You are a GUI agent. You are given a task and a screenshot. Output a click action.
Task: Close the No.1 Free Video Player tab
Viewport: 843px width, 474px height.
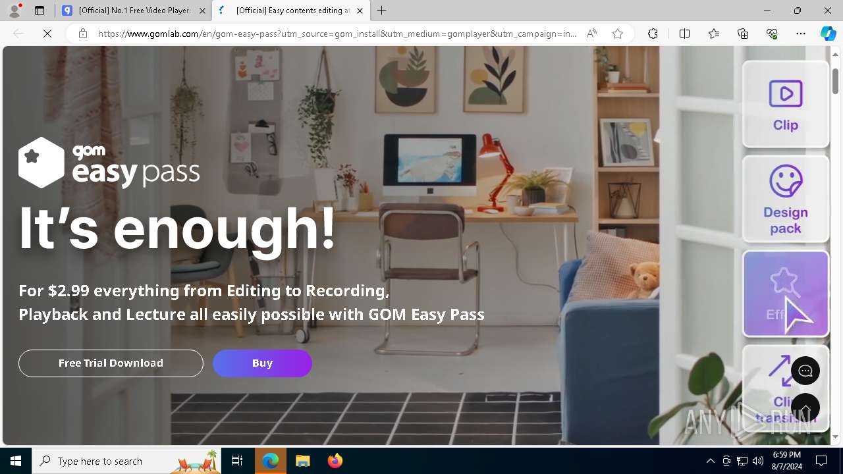coord(202,11)
